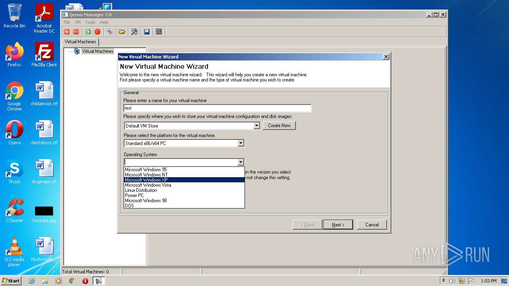Open the Help menu
This screenshot has width=509, height=286.
pyautogui.click(x=104, y=22)
